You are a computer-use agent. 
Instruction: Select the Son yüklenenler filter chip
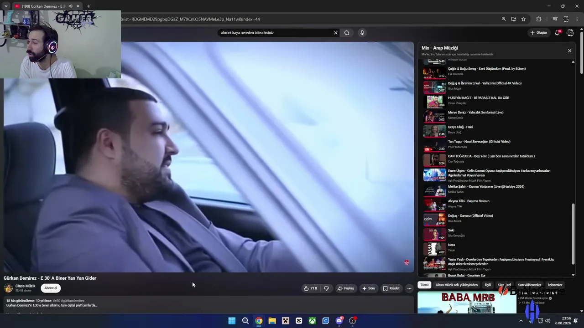(x=529, y=285)
